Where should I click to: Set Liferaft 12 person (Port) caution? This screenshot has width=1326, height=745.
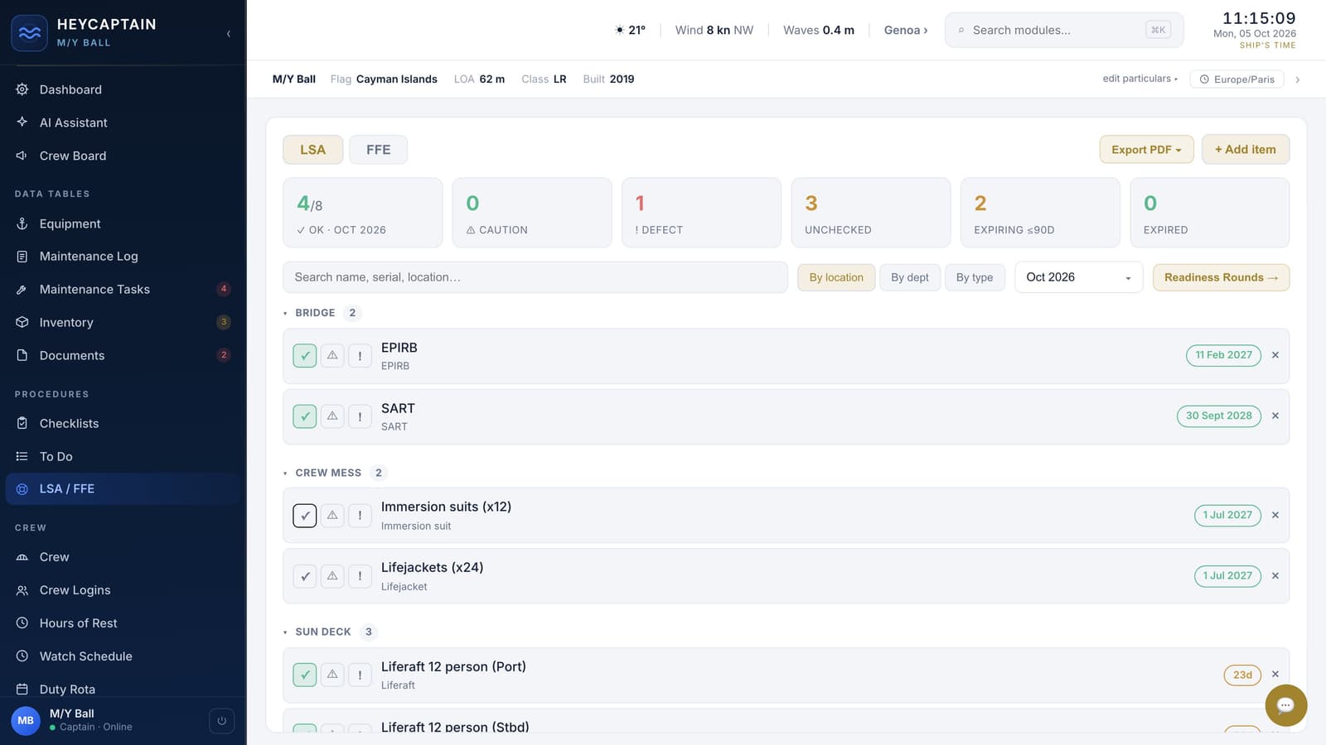pyautogui.click(x=332, y=675)
